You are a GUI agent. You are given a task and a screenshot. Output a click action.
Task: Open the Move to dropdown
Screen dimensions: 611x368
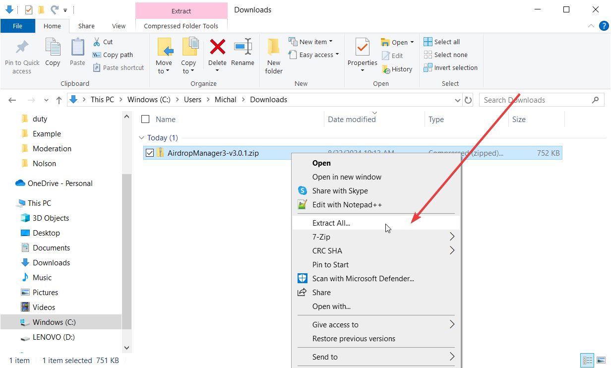[x=164, y=55]
